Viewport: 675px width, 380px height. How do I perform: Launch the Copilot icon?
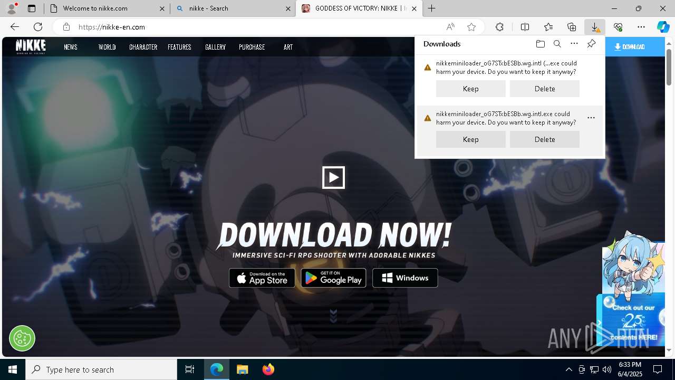663,27
